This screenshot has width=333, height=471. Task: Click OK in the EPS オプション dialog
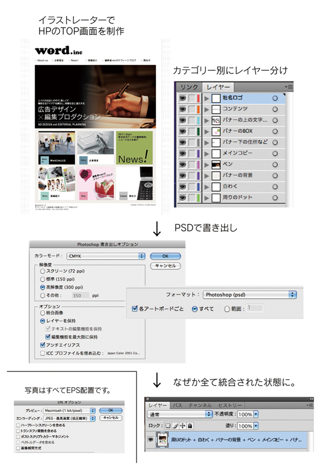111,410
